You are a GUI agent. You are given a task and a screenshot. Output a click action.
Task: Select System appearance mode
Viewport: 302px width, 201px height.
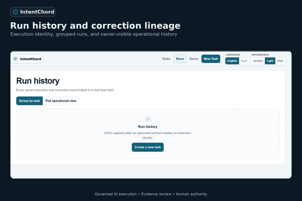coord(258,61)
